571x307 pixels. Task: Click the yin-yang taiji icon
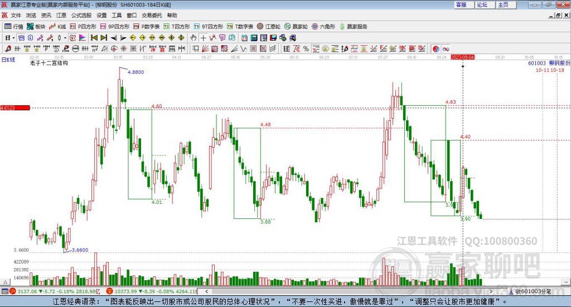[436, 49]
